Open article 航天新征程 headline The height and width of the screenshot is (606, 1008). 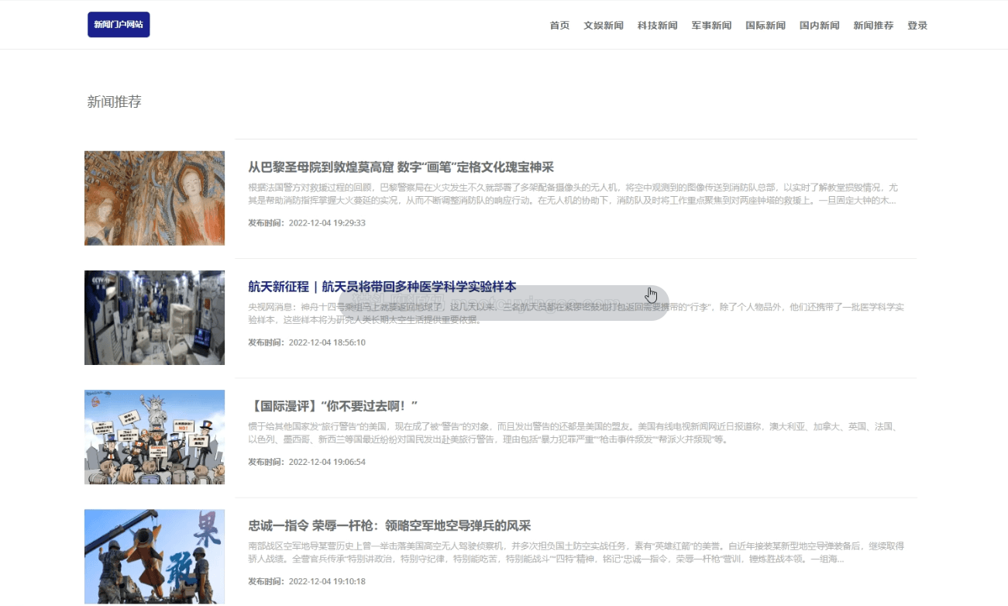coord(382,287)
